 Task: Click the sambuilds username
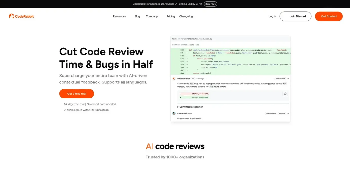pyautogui.click(x=182, y=114)
